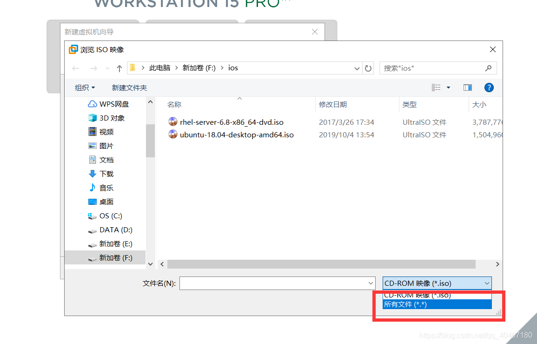
Task: Click date 2017/3/26 17:34 cell
Action: coord(346,122)
